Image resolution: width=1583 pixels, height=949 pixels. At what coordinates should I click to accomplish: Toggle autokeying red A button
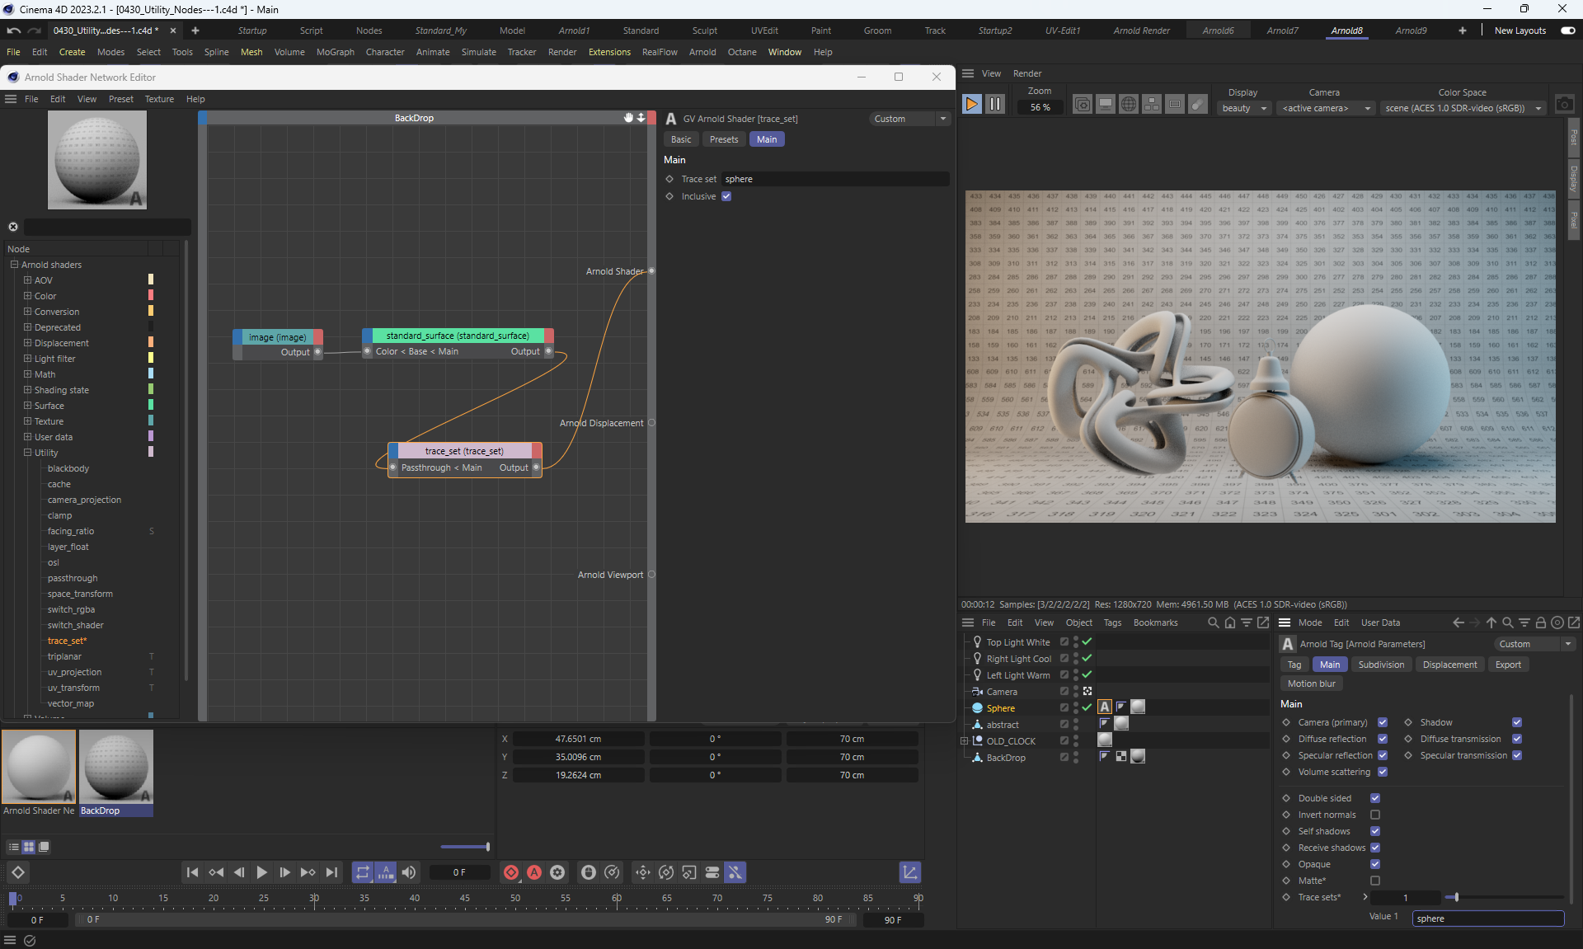pos(534,872)
